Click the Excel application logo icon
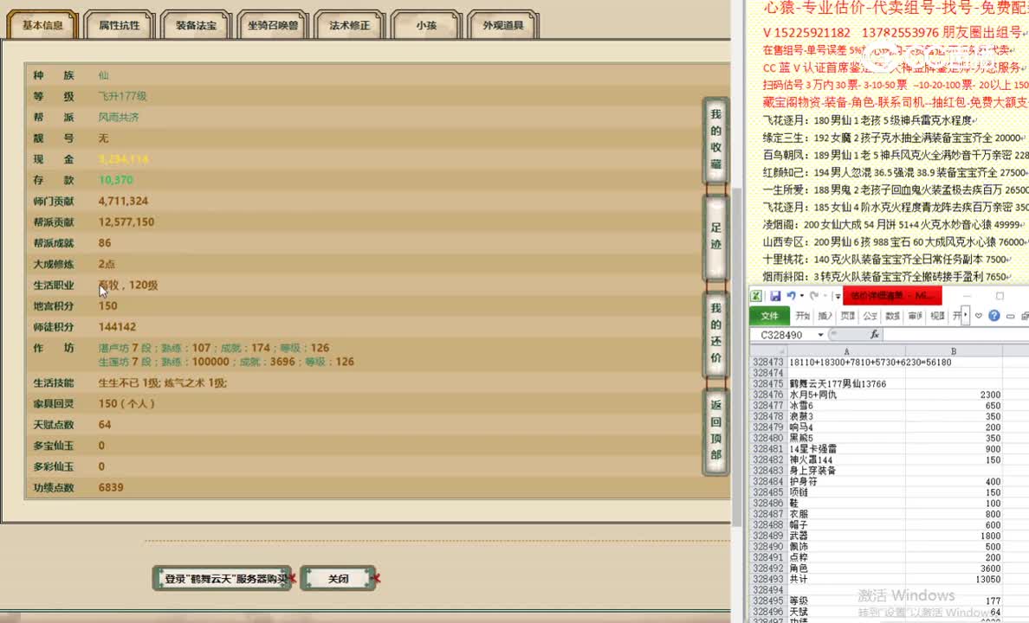1029x623 pixels. pos(755,296)
